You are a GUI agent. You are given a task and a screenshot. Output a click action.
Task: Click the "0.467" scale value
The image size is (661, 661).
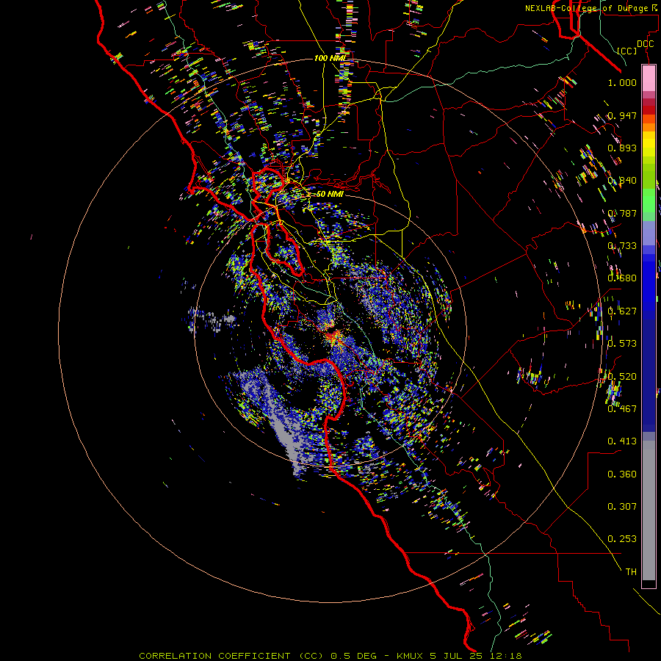622,409
